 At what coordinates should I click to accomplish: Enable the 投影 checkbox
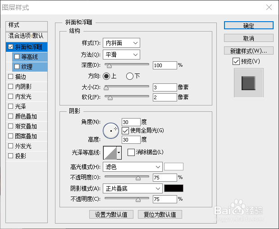point(11,156)
